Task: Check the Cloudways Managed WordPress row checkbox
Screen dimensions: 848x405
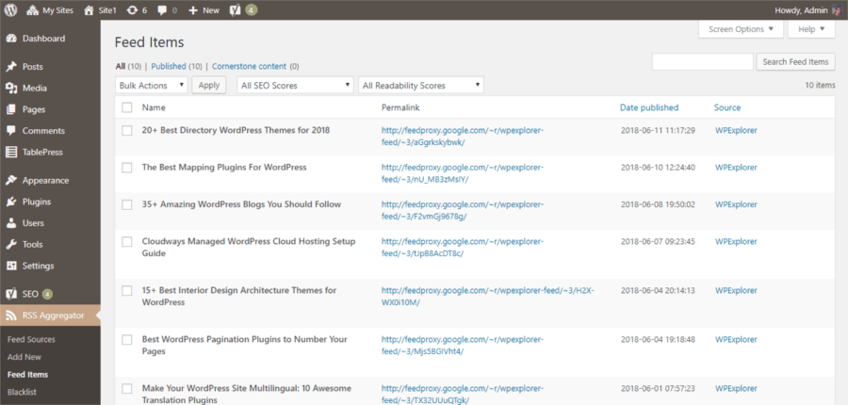Action: (x=127, y=242)
